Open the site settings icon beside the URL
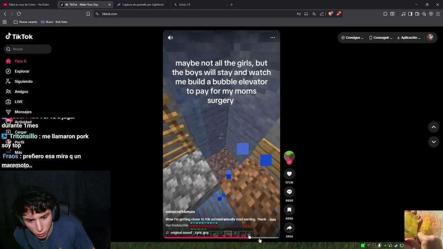Viewport: 443px width, 249px height. [97, 14]
